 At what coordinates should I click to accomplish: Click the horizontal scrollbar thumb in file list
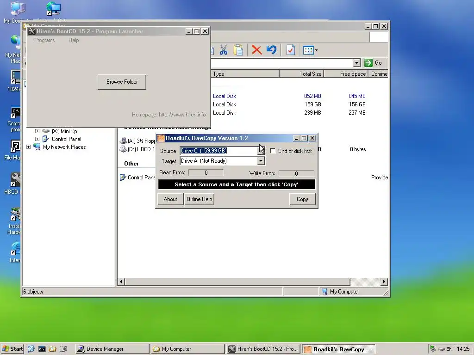pyautogui.click(x=237, y=282)
